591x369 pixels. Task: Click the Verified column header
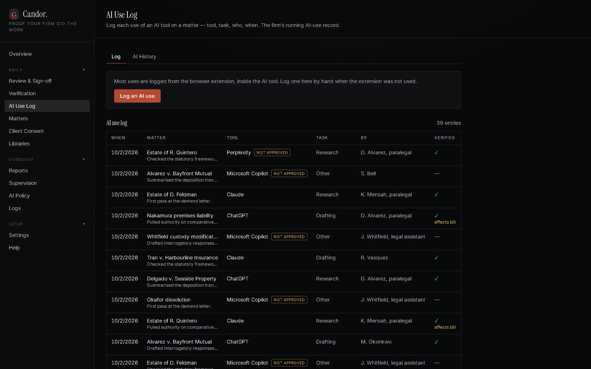click(444, 138)
